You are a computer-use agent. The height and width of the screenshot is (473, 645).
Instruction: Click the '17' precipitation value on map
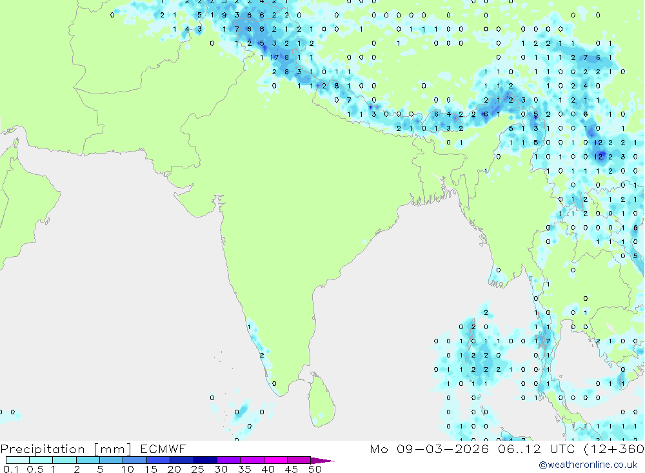[x=274, y=57]
